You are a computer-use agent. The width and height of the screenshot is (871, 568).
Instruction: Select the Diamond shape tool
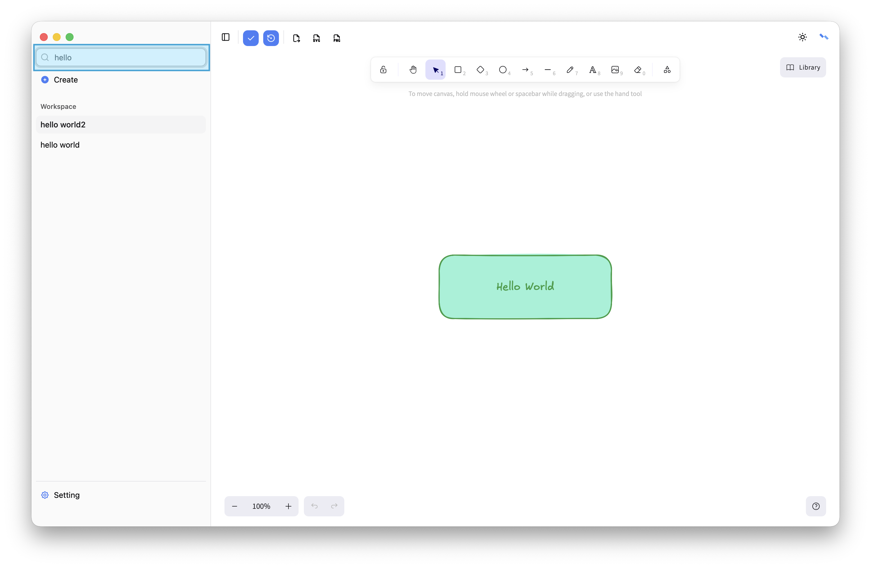tap(480, 70)
